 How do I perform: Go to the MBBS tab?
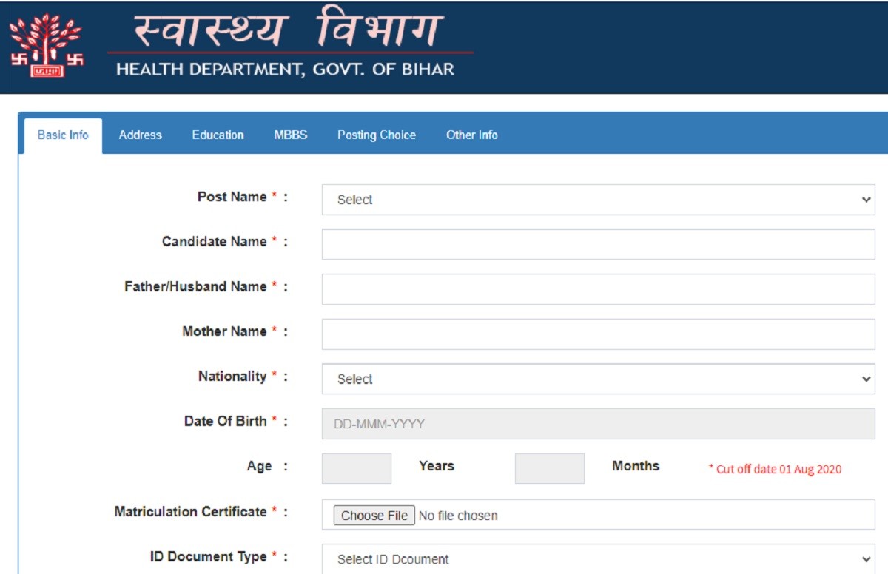(x=290, y=135)
